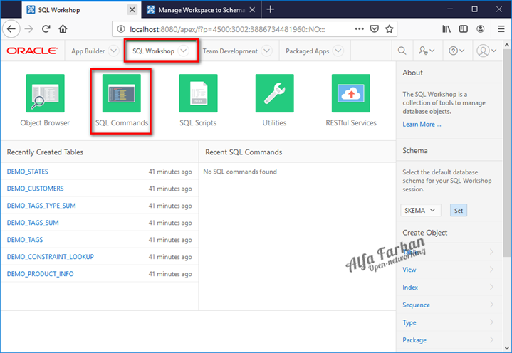Click the Type link under Create Object
The width and height of the screenshot is (512, 353).
409,322
